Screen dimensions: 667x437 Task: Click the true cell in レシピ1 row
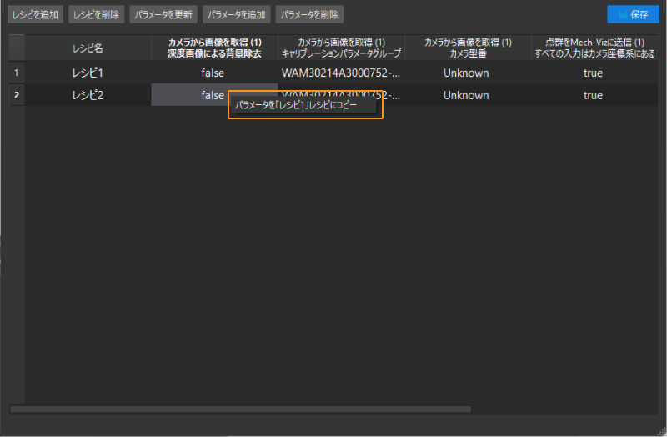point(594,73)
